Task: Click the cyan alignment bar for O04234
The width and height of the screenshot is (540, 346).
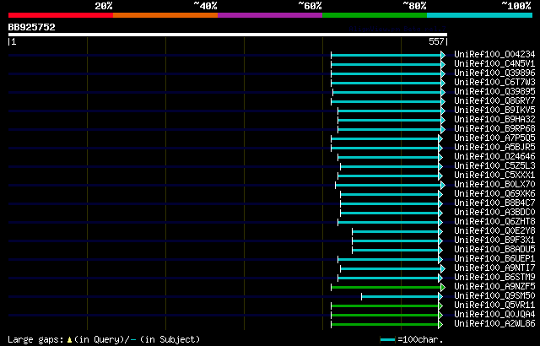Action: [x=388, y=55]
